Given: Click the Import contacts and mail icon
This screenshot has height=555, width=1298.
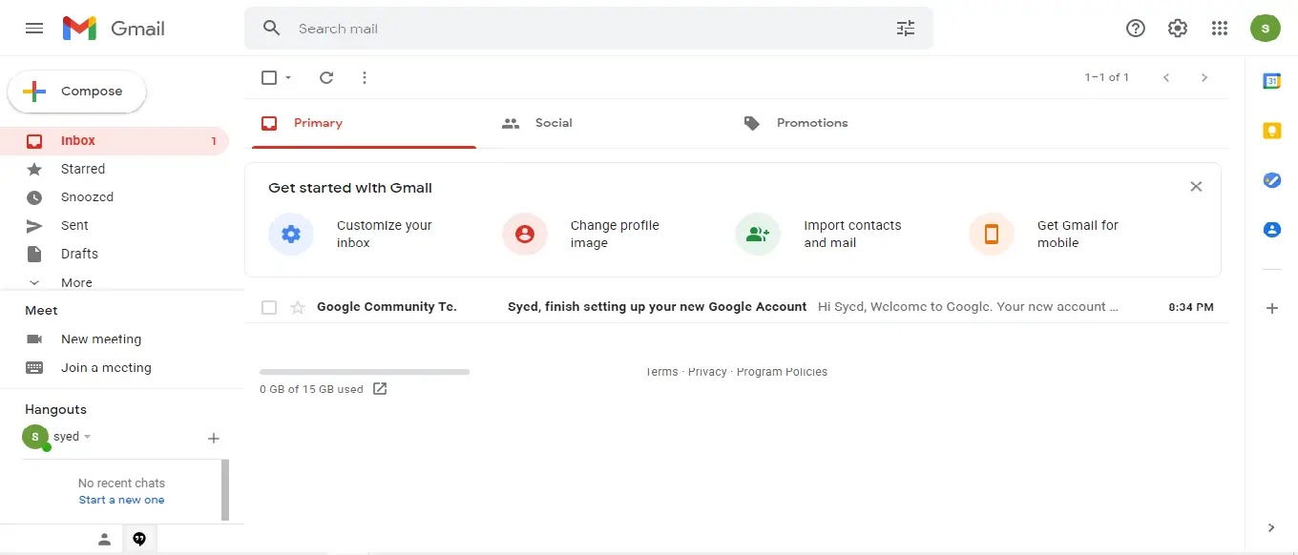Looking at the screenshot, I should tap(758, 235).
